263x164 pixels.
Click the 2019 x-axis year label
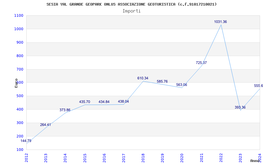[162, 158]
